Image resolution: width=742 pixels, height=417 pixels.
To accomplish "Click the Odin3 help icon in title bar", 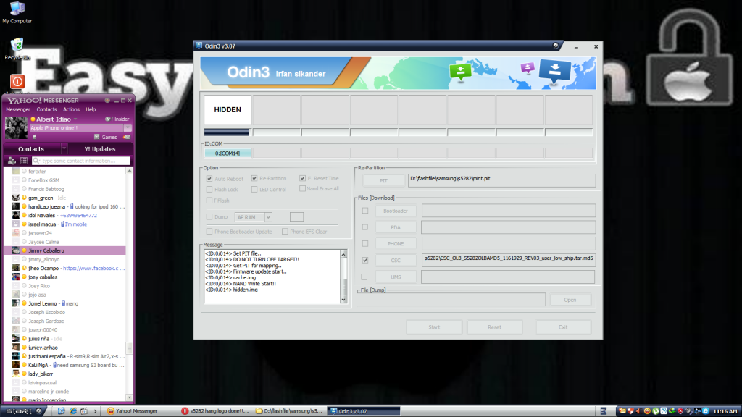I will click(556, 46).
